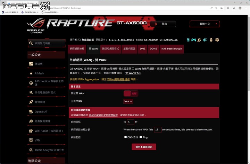Switch to DMZ tab
Image resolution: width=250 pixels, height=164 pixels.
pyautogui.click(x=143, y=49)
